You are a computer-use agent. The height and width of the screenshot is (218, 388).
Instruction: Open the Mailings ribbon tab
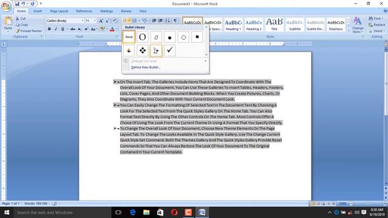[x=107, y=11]
